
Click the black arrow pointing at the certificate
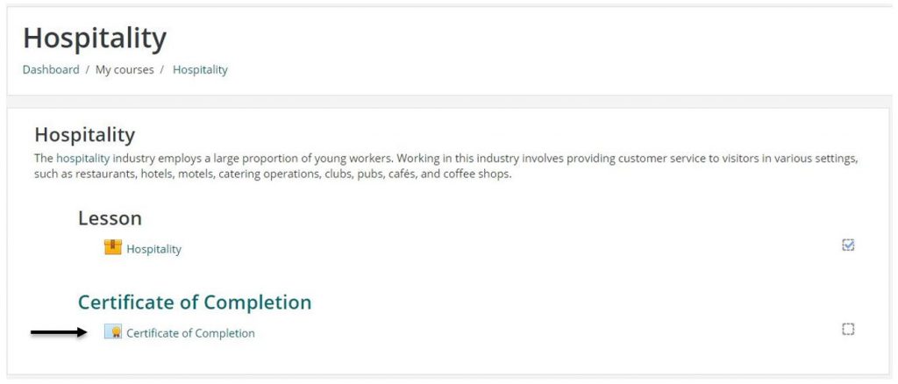(x=59, y=332)
